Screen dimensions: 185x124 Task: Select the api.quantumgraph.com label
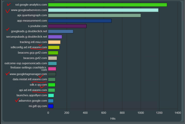click(x=32, y=15)
